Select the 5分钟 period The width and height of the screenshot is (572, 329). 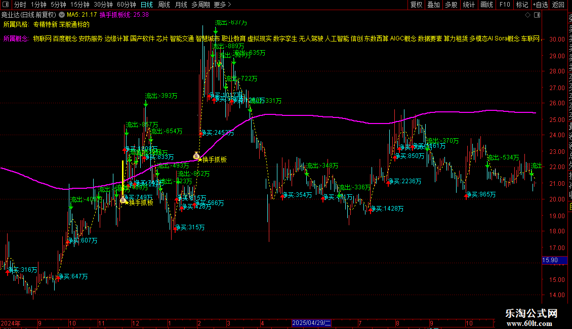[58, 5]
